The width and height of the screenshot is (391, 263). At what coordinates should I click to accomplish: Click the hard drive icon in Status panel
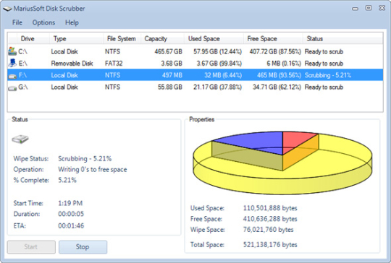(x=20, y=139)
